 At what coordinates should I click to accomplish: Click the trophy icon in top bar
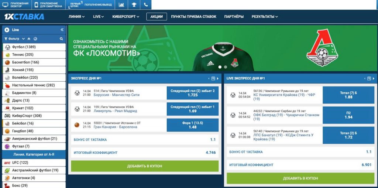[134, 4]
